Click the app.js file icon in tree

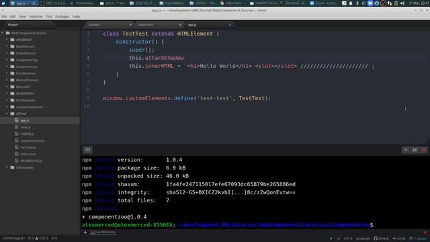click(x=17, y=120)
